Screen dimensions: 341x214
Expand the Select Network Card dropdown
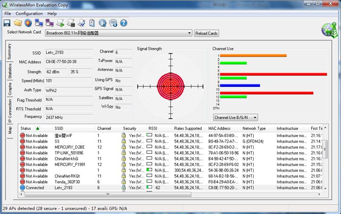[x=189, y=33]
